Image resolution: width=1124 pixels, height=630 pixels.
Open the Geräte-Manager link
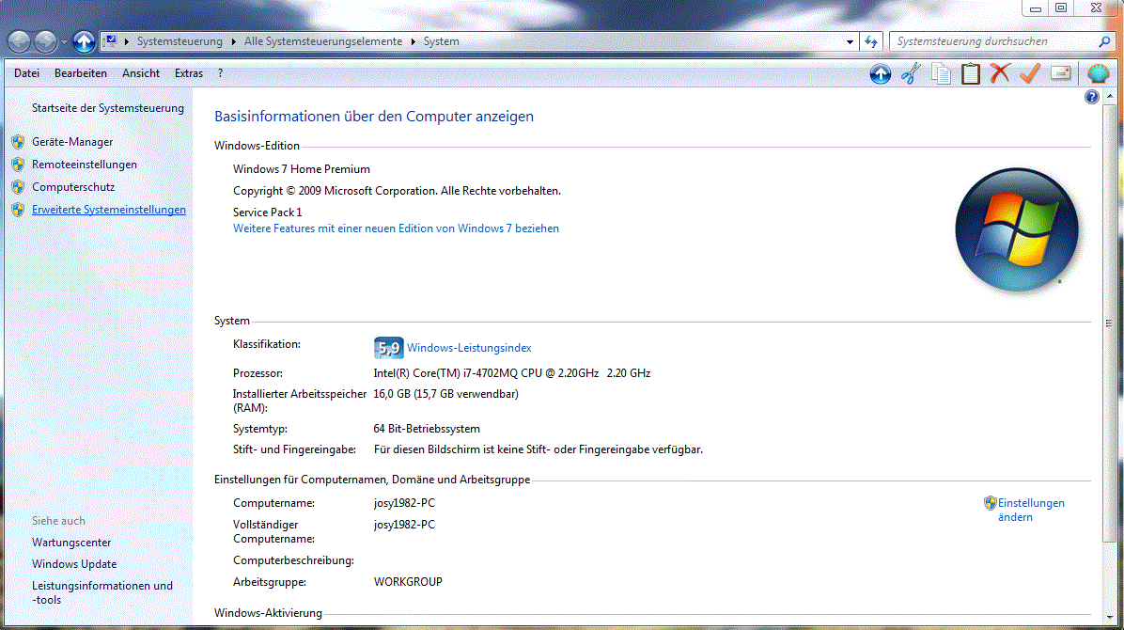click(72, 142)
